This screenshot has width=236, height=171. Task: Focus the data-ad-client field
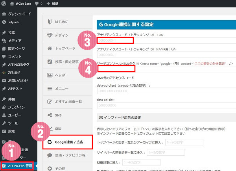(166, 91)
